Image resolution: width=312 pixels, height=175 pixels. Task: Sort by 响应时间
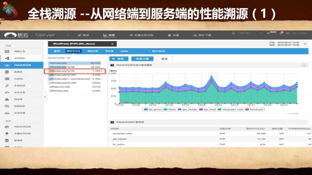[93, 51]
